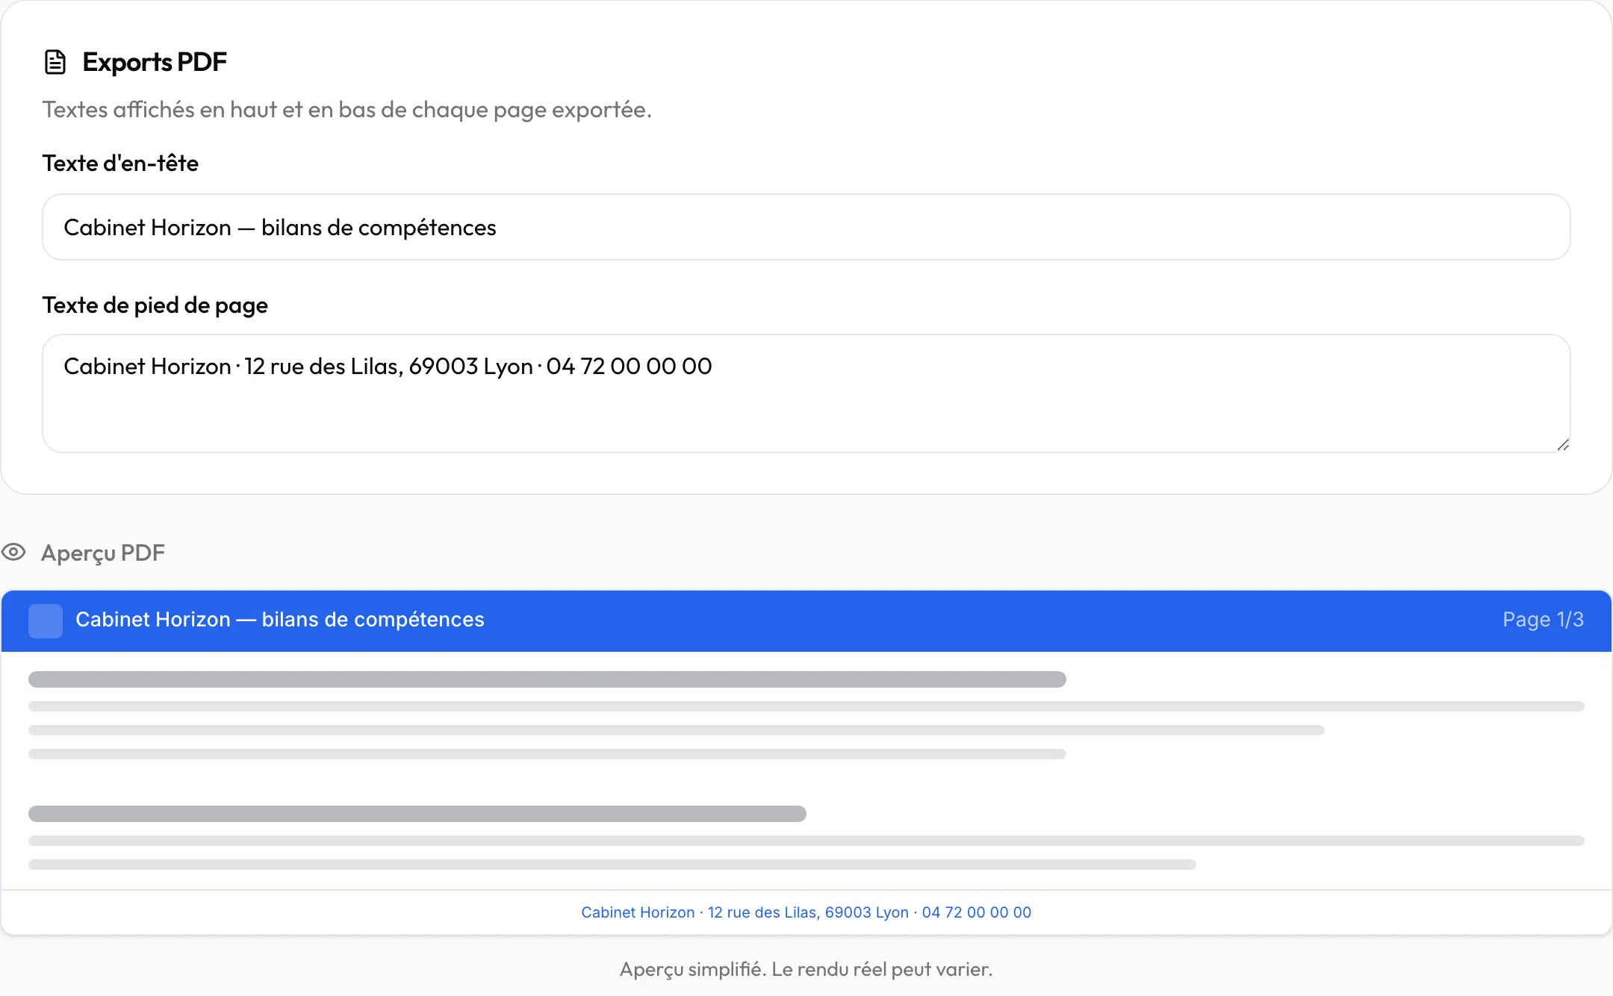
Task: Click the "Texte d'en-tête" label
Action: (120, 164)
